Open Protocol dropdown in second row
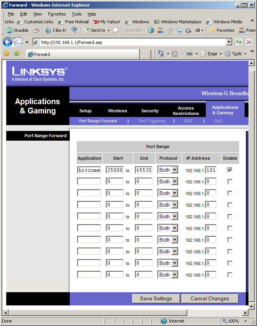Viewport: 257px width, 326px height. click(x=167, y=181)
